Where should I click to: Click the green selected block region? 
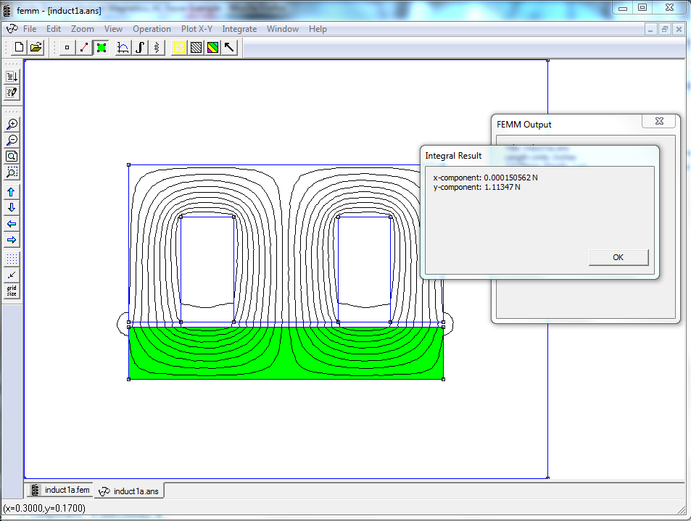coord(286,353)
